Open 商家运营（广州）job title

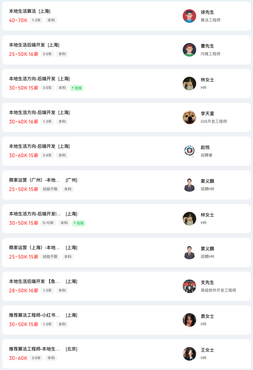(x=34, y=180)
